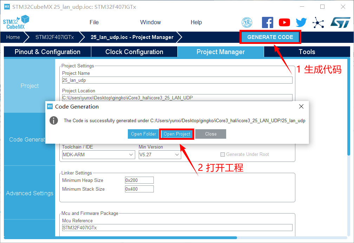Image resolution: width=354 pixels, height=243 pixels.
Task: Click the ST logo icon
Action: [x=340, y=22]
